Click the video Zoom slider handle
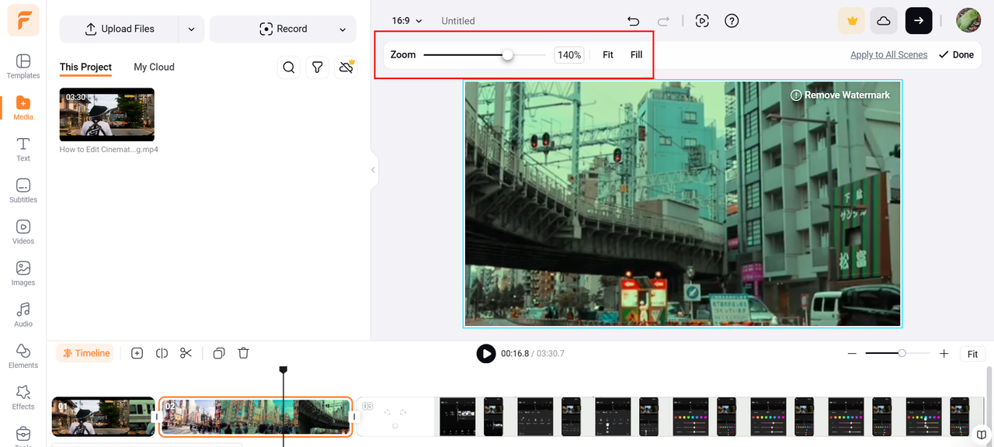This screenshot has width=994, height=447. (507, 55)
